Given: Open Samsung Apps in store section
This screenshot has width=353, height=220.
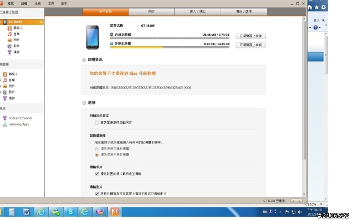Looking at the screenshot, I should pos(19,124).
